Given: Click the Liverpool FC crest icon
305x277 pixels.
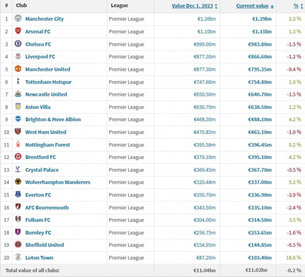Looking at the screenshot, I should 18,57.
